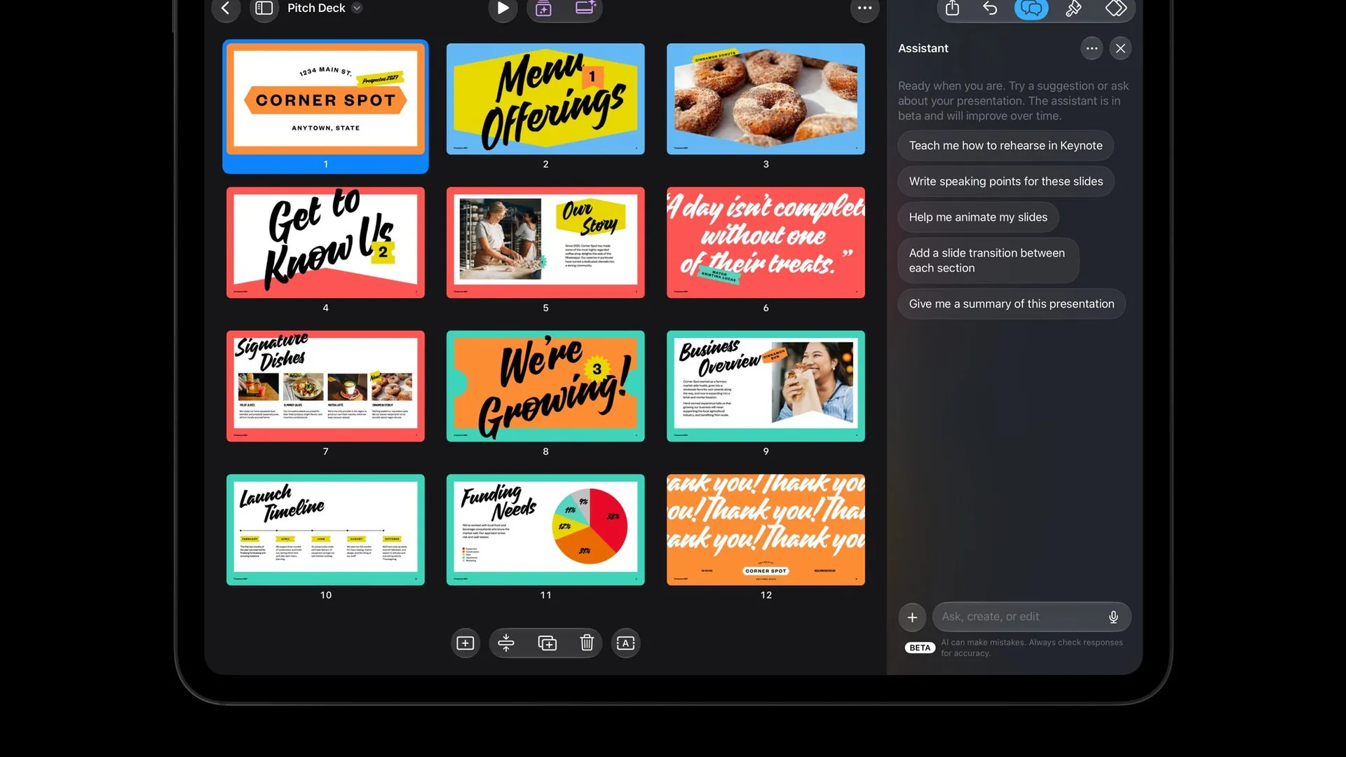This screenshot has width=1346, height=757.
Task: Choose Write speaking points for these slides
Action: tap(1005, 182)
